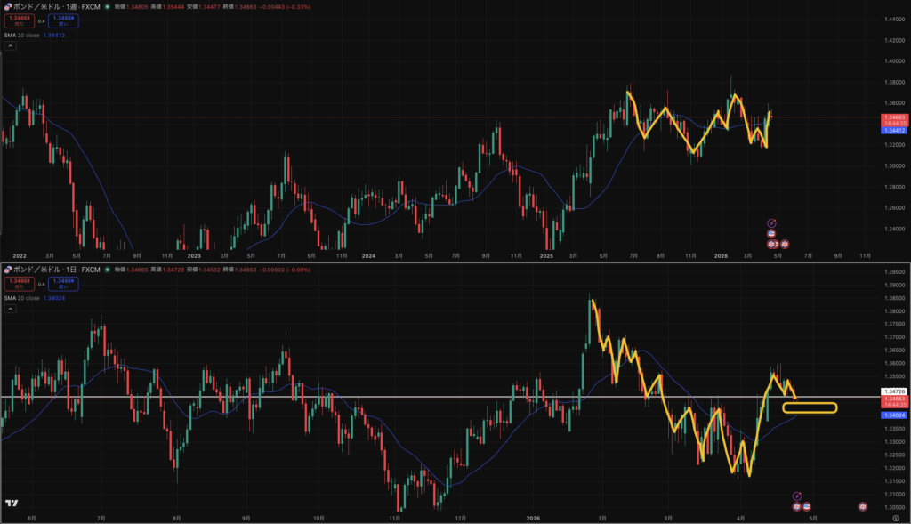Open the far-right event icon on daily chart
Image resolution: width=911 pixels, height=524 pixels.
[862, 506]
